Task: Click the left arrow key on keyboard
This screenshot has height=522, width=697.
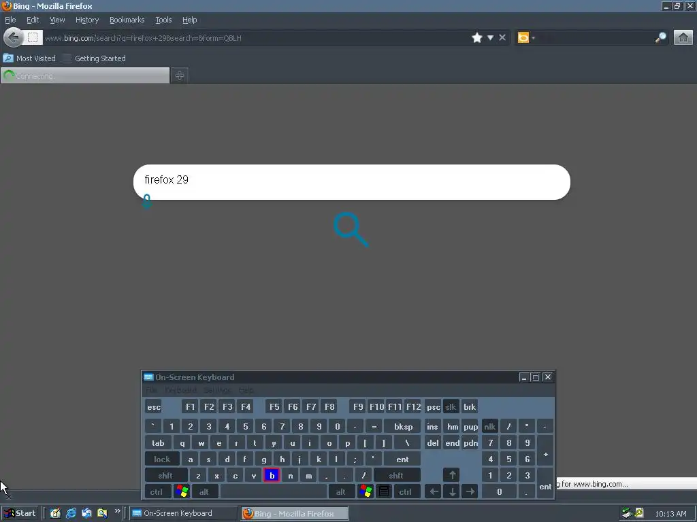Action: click(x=434, y=492)
